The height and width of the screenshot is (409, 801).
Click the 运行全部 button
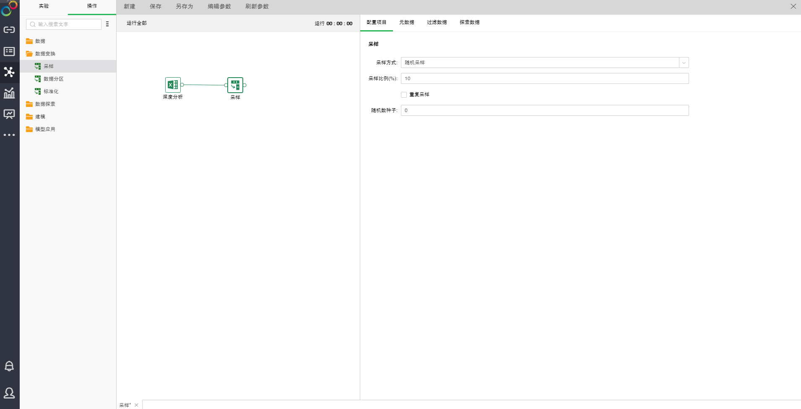tap(137, 23)
